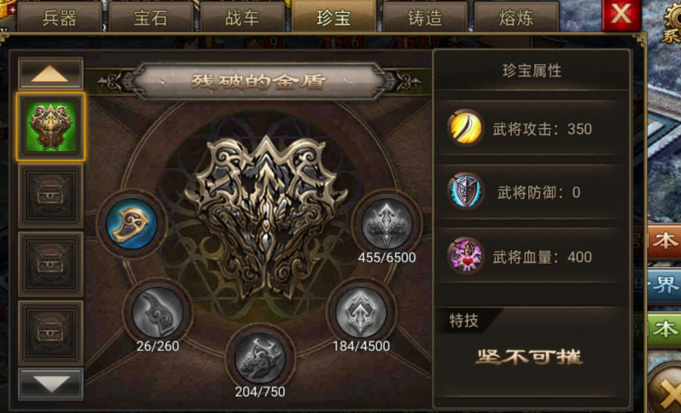Select the green golden shield treasure slot
Image resolution: width=681 pixels, height=413 pixels.
click(x=51, y=127)
